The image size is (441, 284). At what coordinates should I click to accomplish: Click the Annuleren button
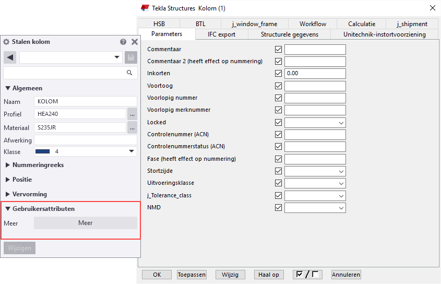pyautogui.click(x=346, y=275)
